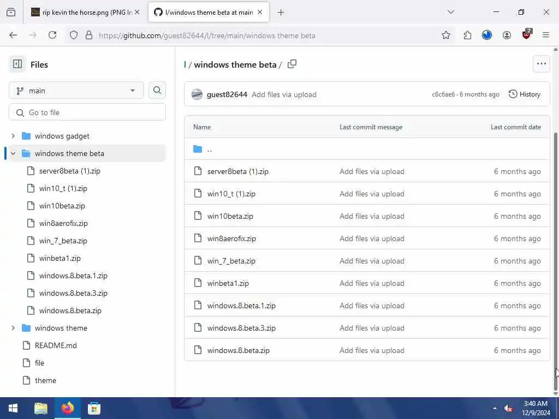Select the windows theme beta at main tab
559x419 pixels.
coord(209,13)
